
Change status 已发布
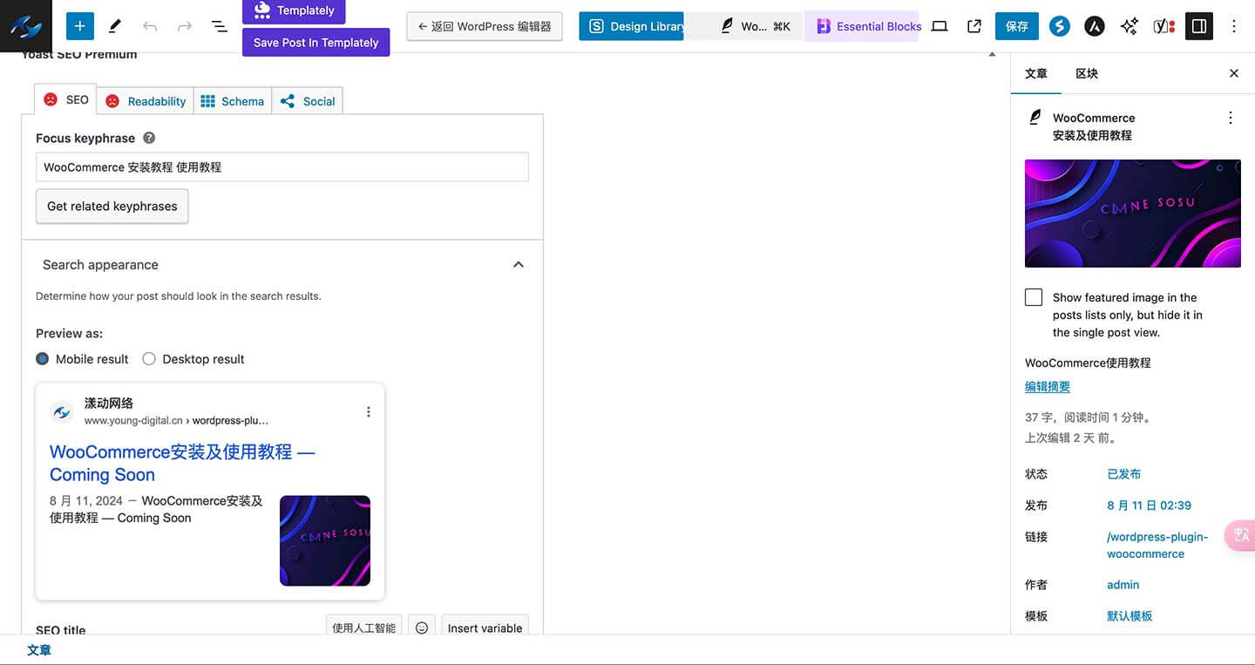coord(1123,474)
